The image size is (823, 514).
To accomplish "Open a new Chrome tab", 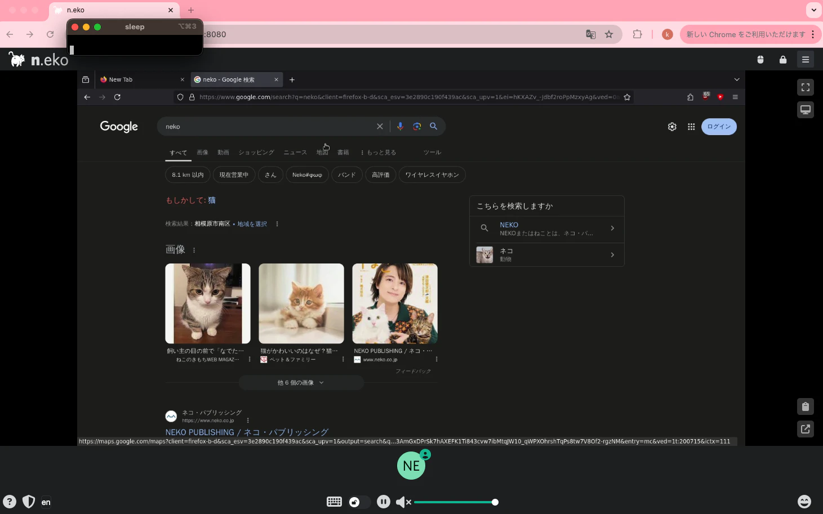I will click(x=191, y=10).
